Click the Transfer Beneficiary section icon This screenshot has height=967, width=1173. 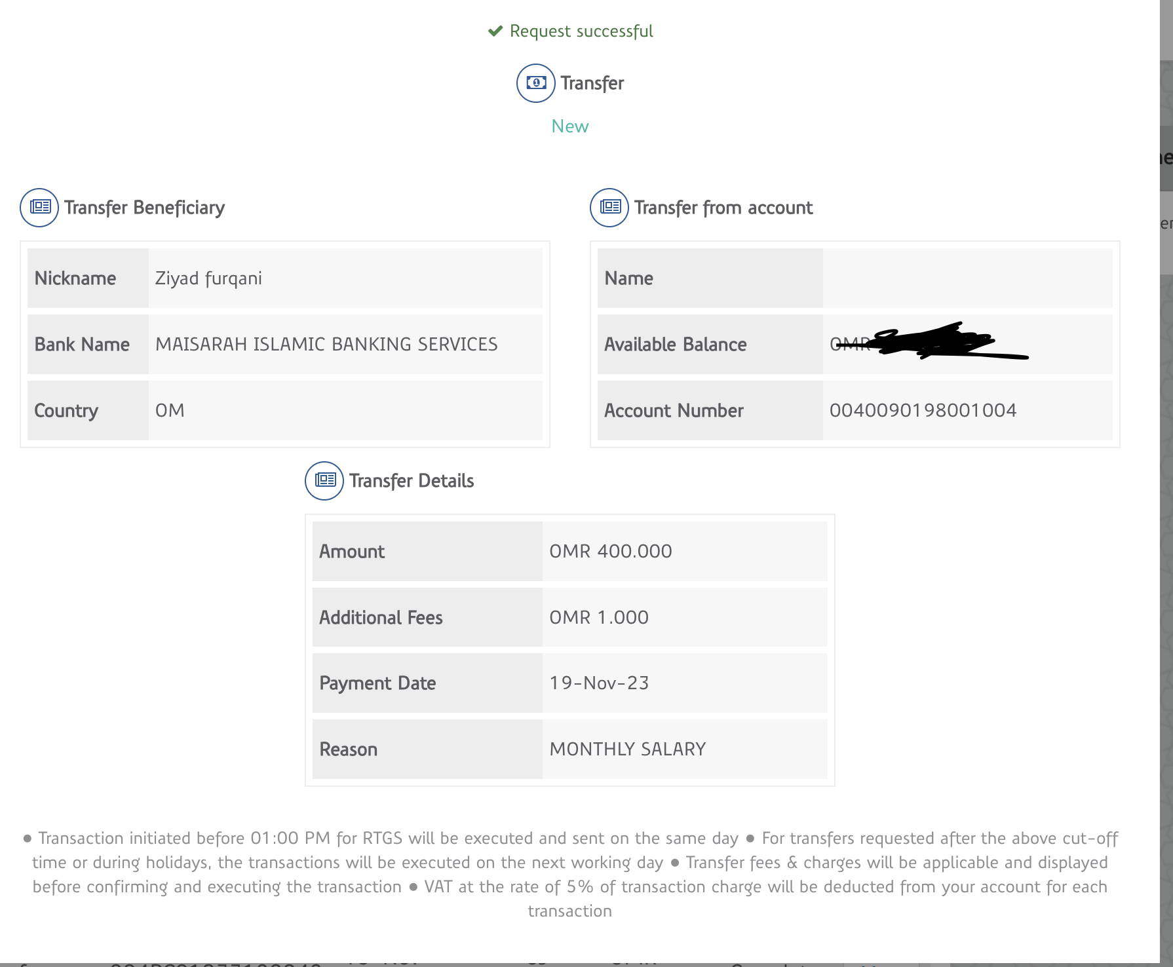pos(39,208)
